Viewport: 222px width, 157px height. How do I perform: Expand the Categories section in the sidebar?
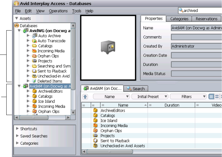pyautogui.click(x=17, y=143)
